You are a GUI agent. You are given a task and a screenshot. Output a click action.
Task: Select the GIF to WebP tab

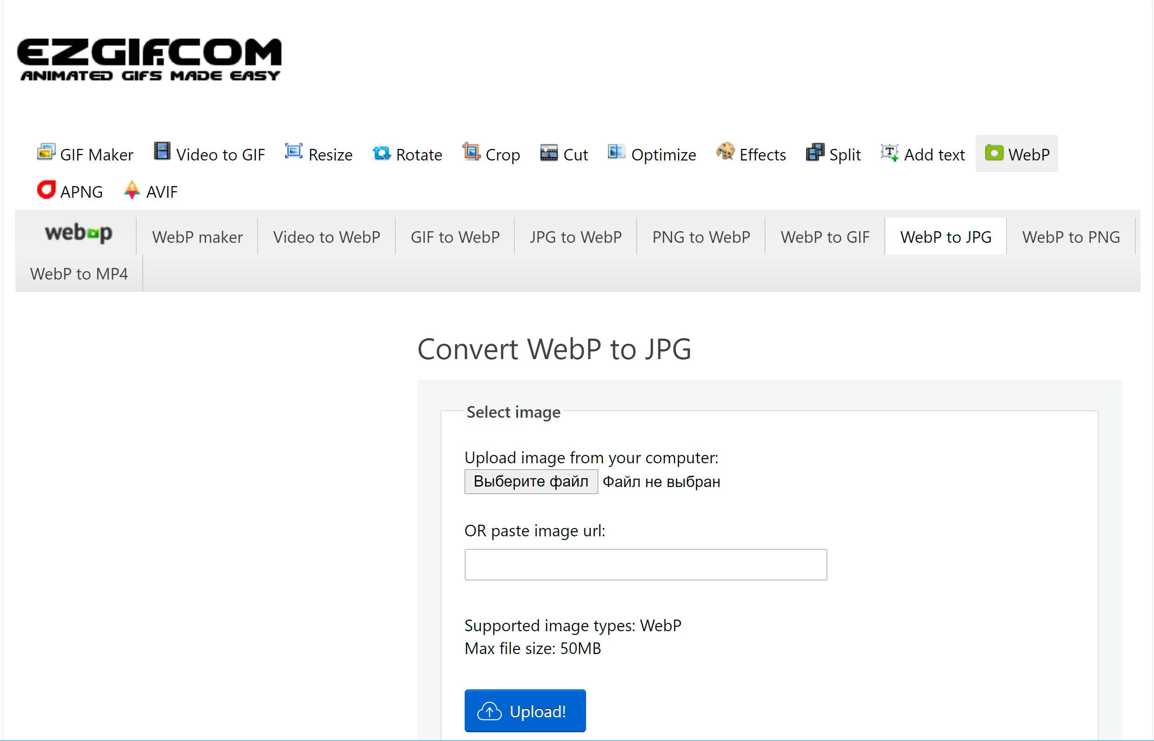pyautogui.click(x=454, y=236)
